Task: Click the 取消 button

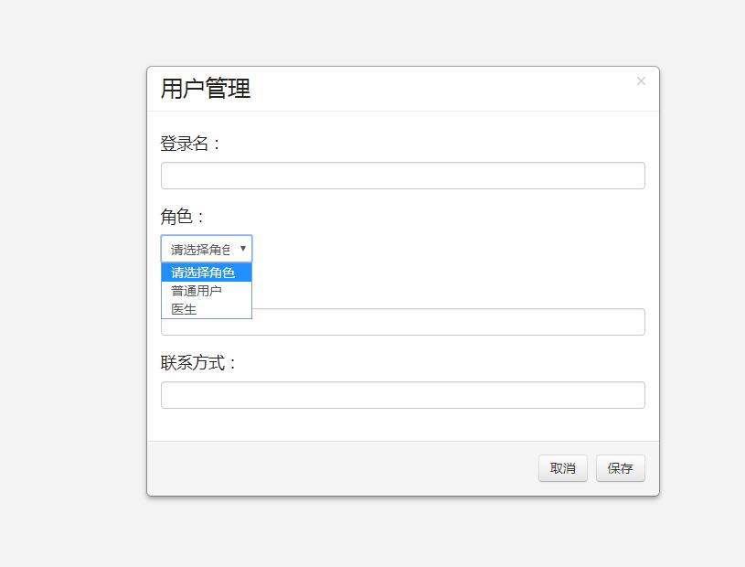Action: (x=563, y=468)
